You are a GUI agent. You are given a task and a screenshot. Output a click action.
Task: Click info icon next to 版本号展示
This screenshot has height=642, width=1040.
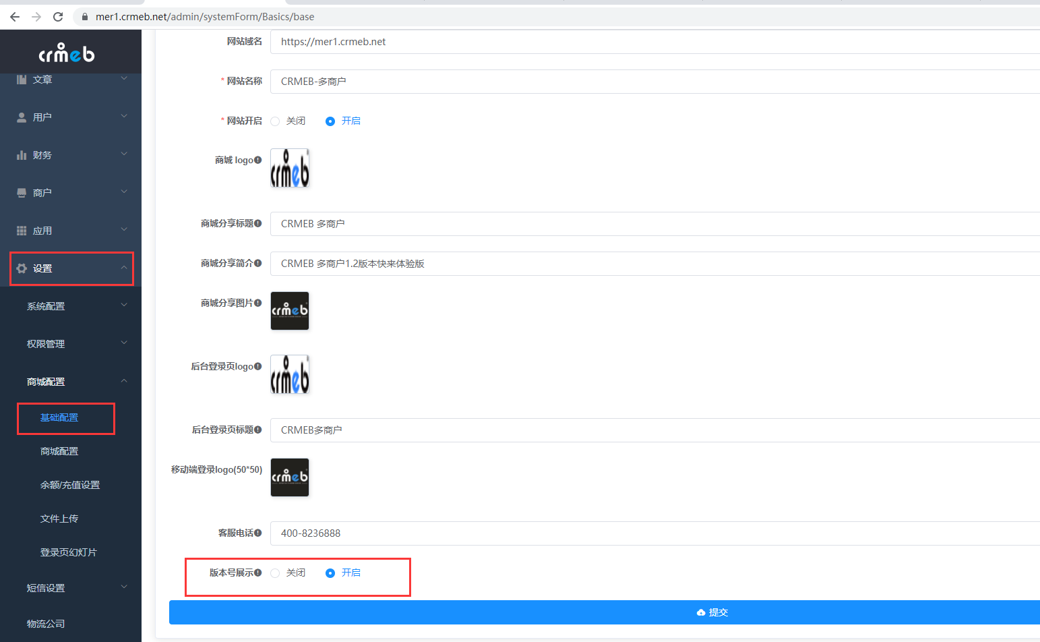(x=258, y=573)
